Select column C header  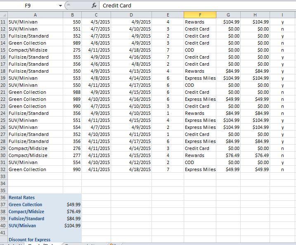96,15
